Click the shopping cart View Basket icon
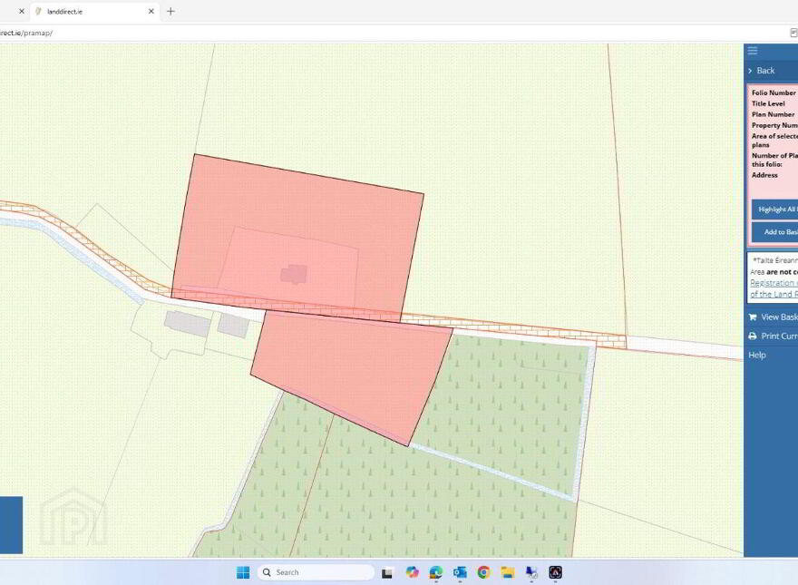Viewport: 798px width, 585px height. coord(753,317)
